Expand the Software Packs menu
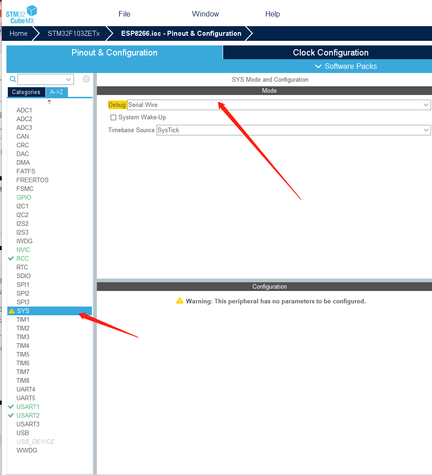The height and width of the screenshot is (475, 432). [x=346, y=67]
